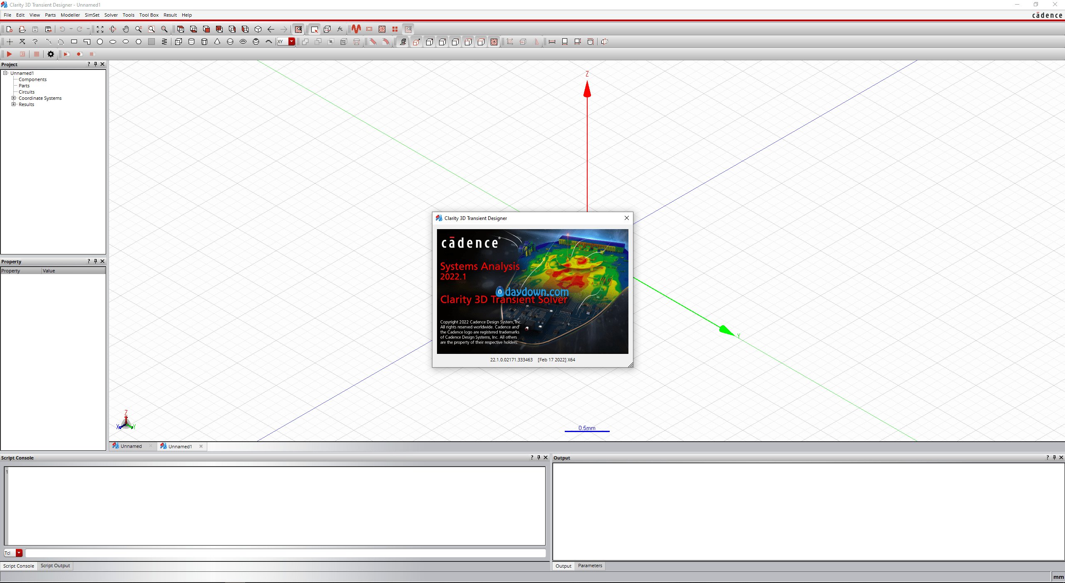1065x583 pixels.
Task: Select the Ellipse drawing tool
Action: (113, 42)
